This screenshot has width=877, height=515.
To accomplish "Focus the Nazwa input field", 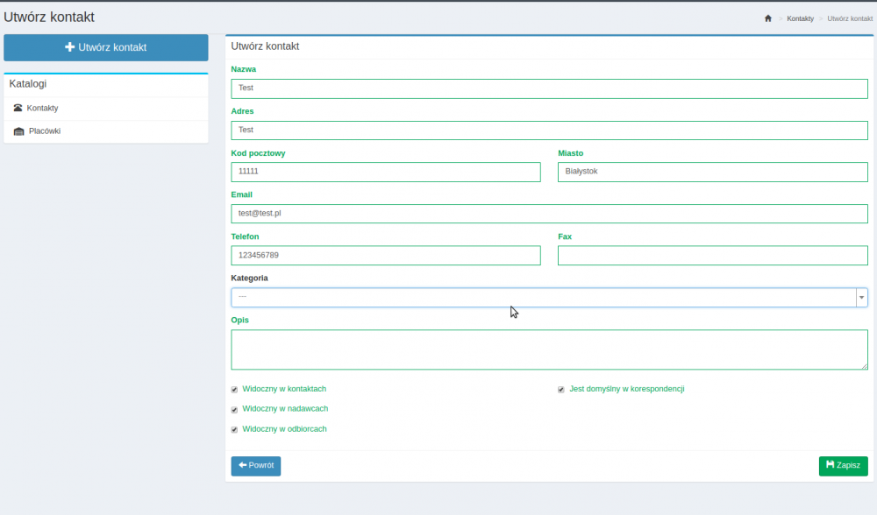I will (x=549, y=88).
